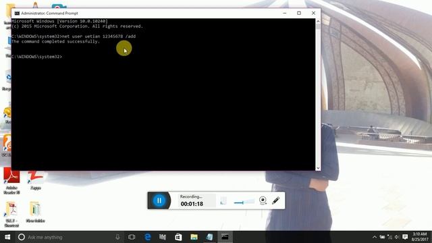Pause the screen recording
The width and height of the screenshot is (432, 243).
(x=159, y=200)
